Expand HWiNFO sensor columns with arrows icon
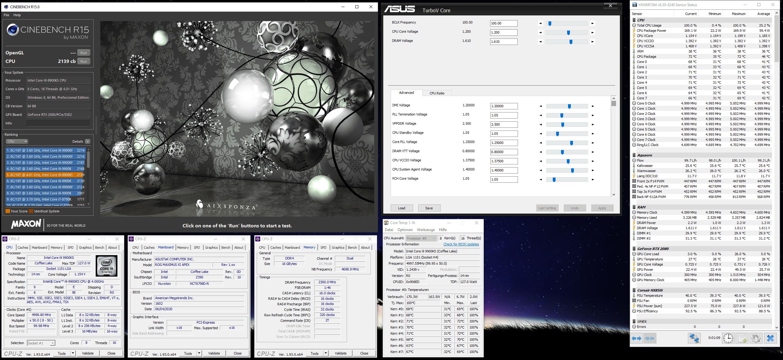Image resolution: width=783 pixels, height=360 pixels. click(637, 338)
